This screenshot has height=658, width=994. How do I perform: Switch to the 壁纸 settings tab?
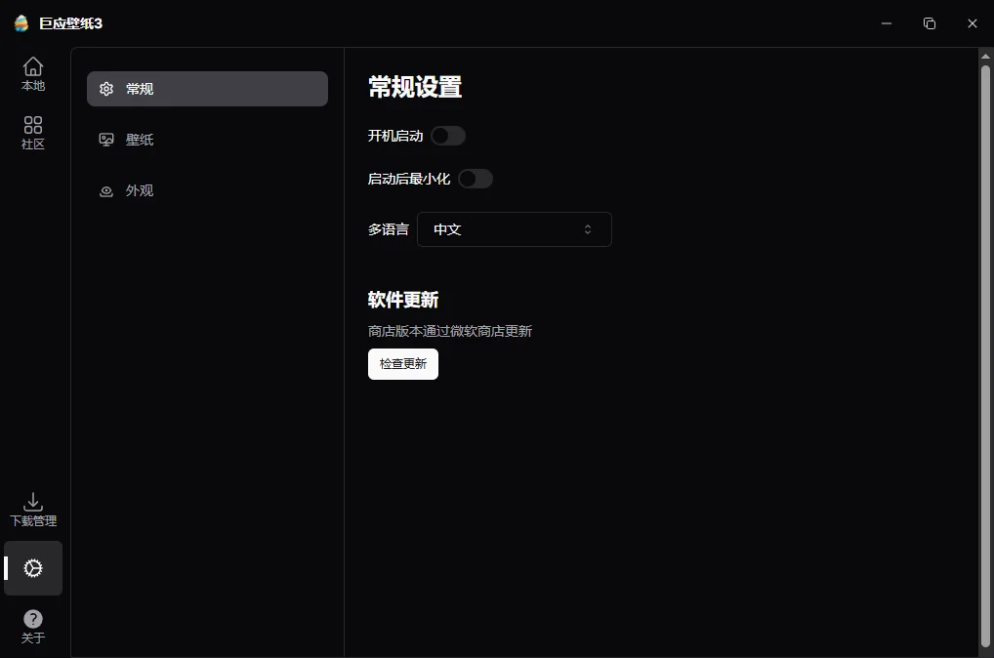tap(207, 140)
